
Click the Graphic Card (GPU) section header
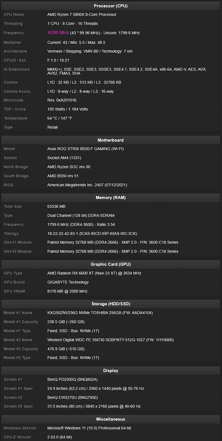click(x=111, y=264)
